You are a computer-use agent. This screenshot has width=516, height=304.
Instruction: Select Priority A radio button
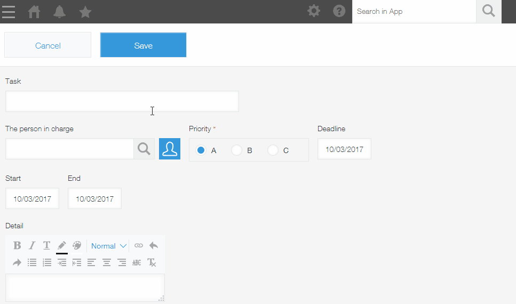pyautogui.click(x=201, y=150)
